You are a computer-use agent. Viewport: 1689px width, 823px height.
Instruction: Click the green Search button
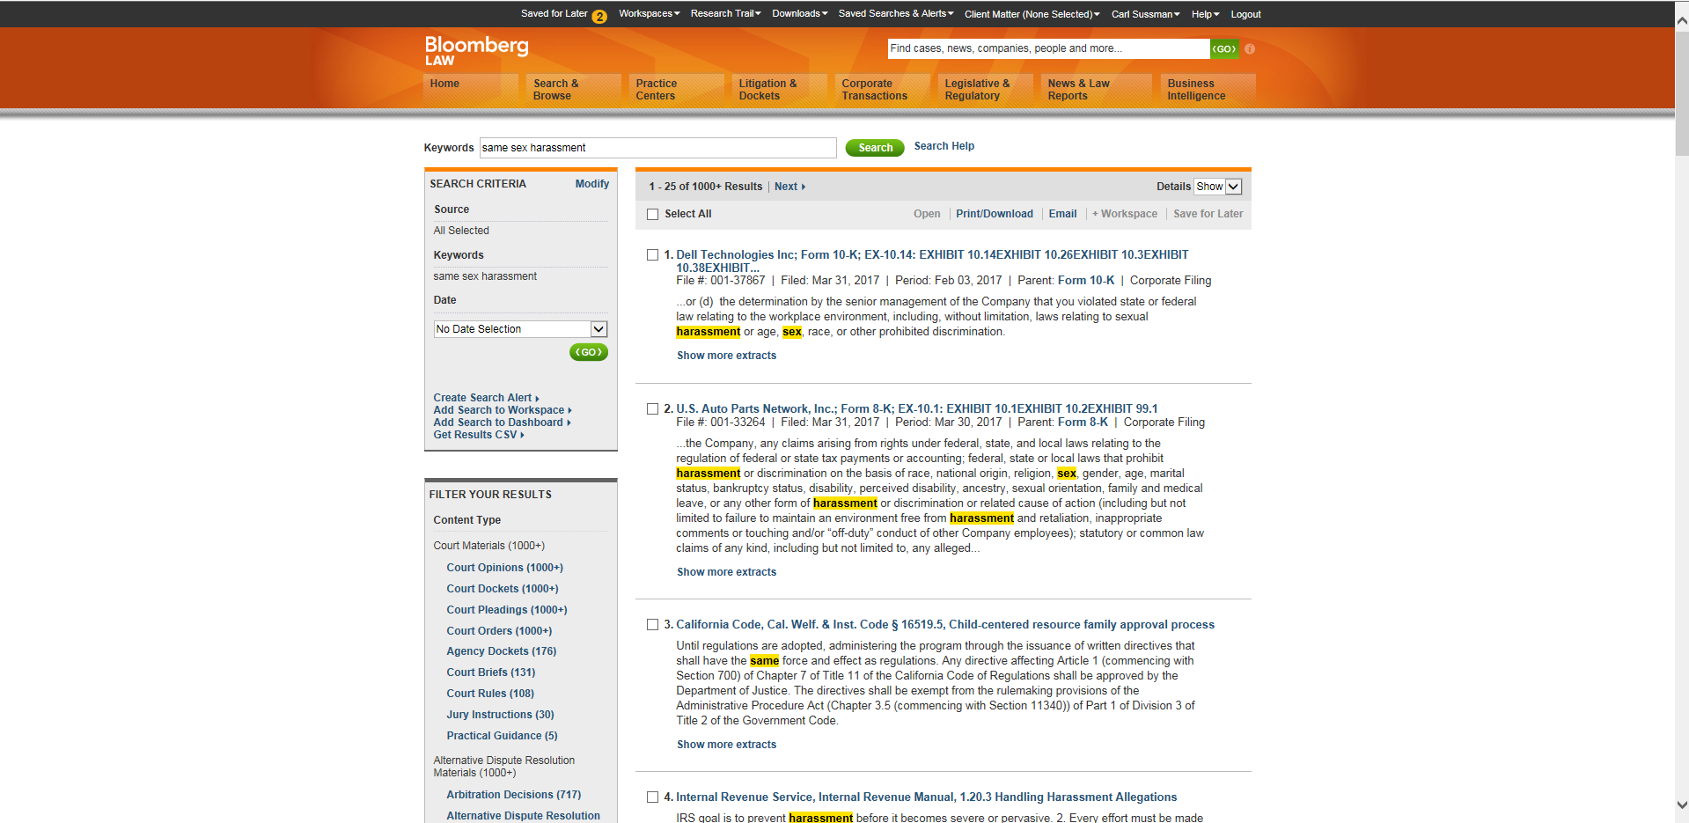point(874,147)
